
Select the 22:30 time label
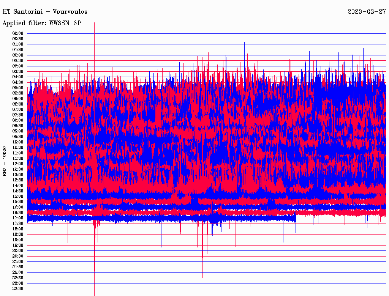[18, 278]
